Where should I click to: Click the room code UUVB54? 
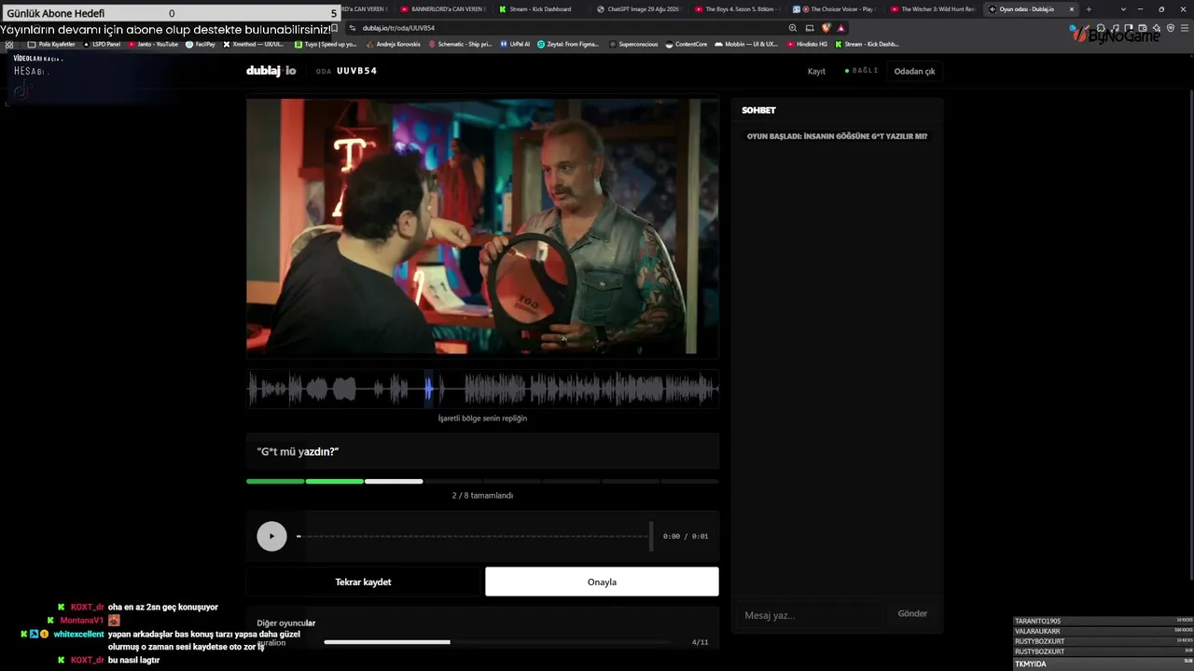pos(356,71)
